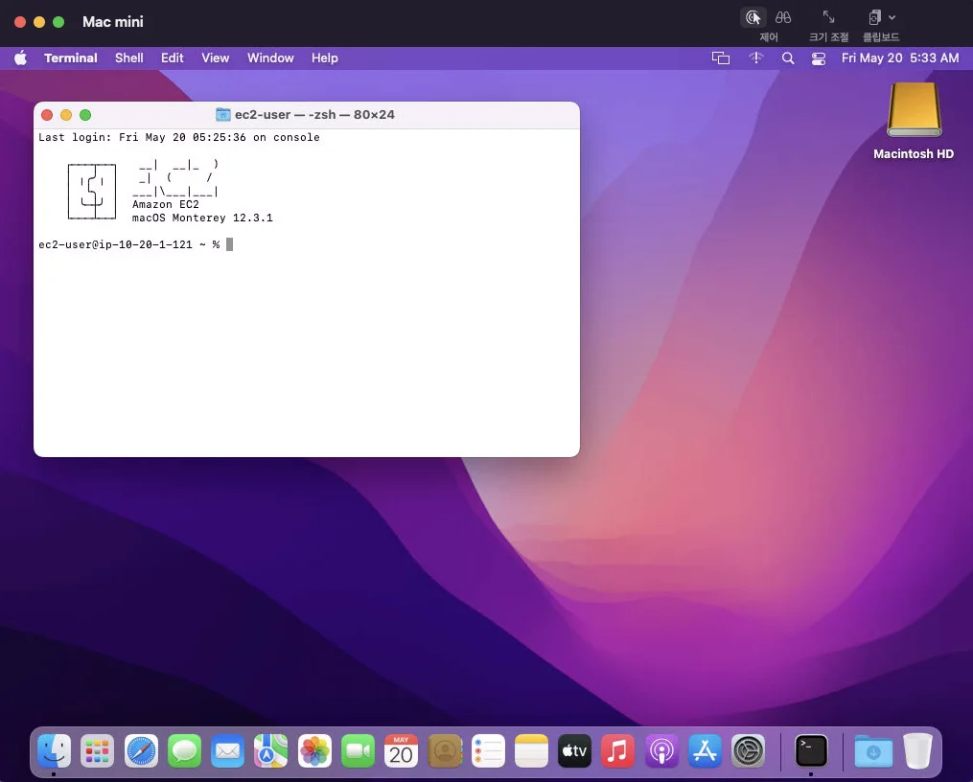Viewport: 973px width, 782px height.
Task: Open the Podcasts app in Dock
Action: tap(661, 751)
